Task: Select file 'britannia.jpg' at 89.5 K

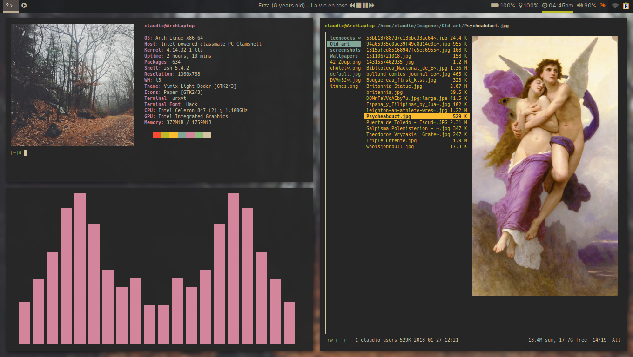Action: tap(417, 92)
